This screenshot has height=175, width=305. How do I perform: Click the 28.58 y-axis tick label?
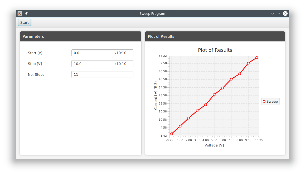point(163,95)
